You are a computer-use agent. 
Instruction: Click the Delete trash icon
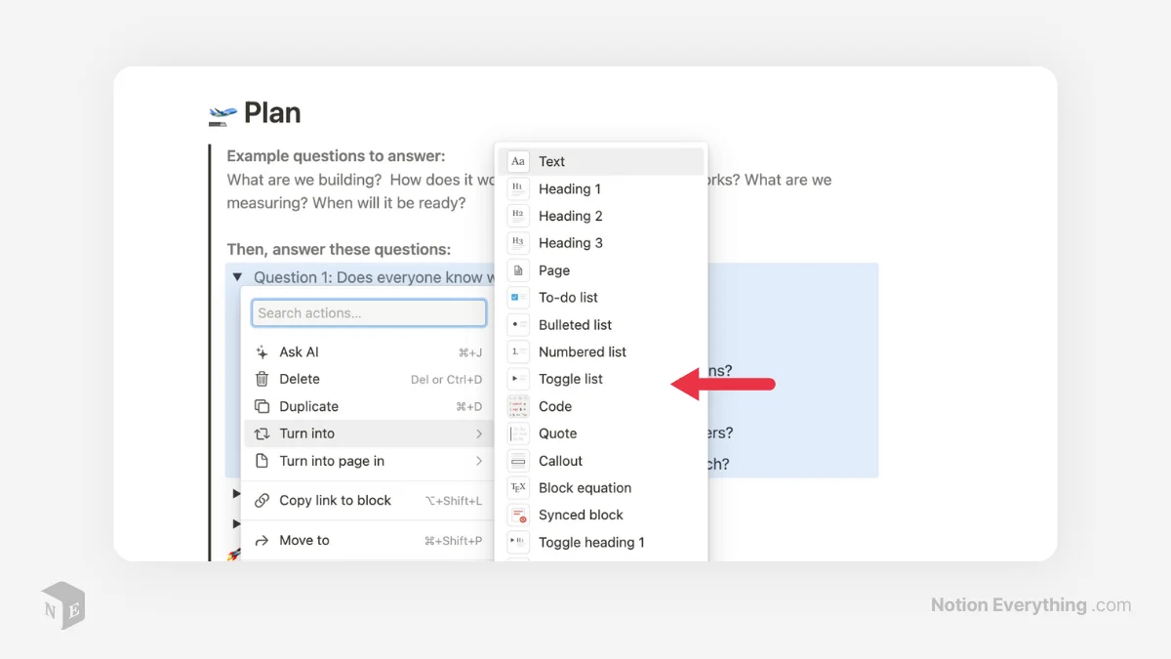pos(262,379)
